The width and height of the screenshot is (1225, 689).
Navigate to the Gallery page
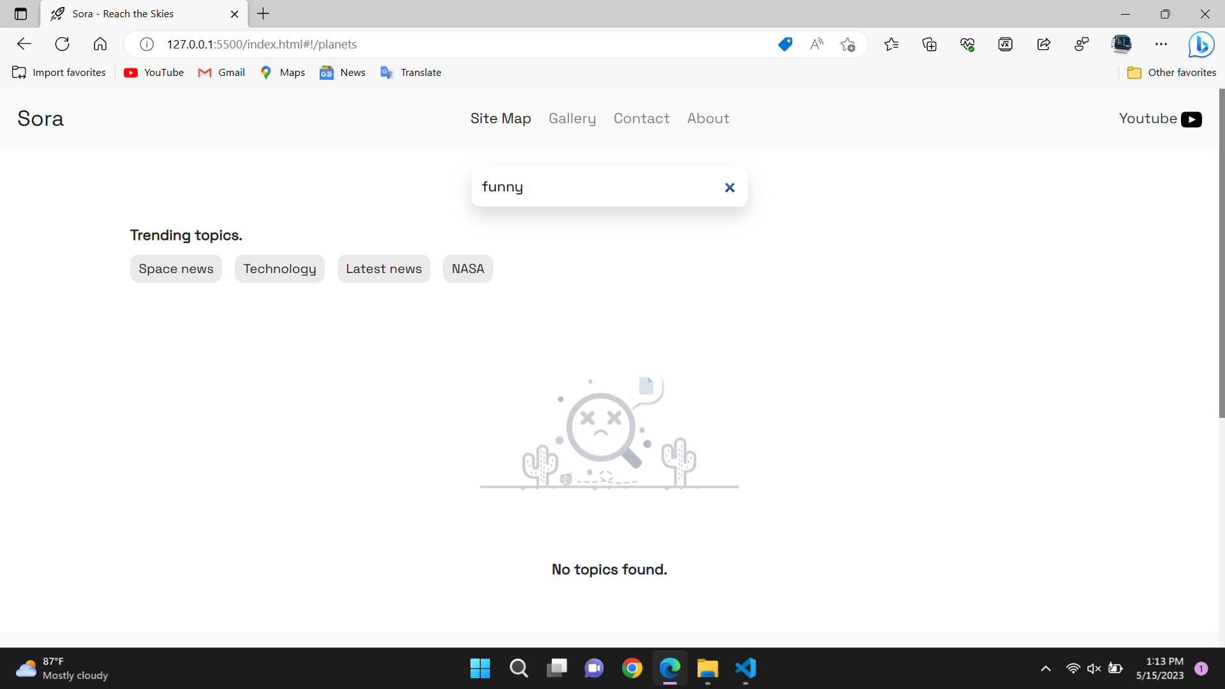tap(572, 119)
